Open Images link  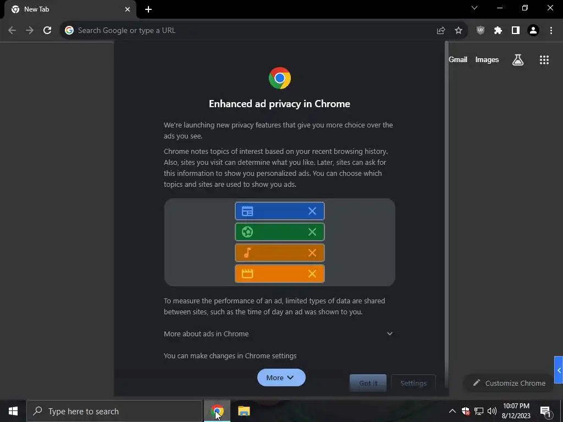click(x=487, y=59)
